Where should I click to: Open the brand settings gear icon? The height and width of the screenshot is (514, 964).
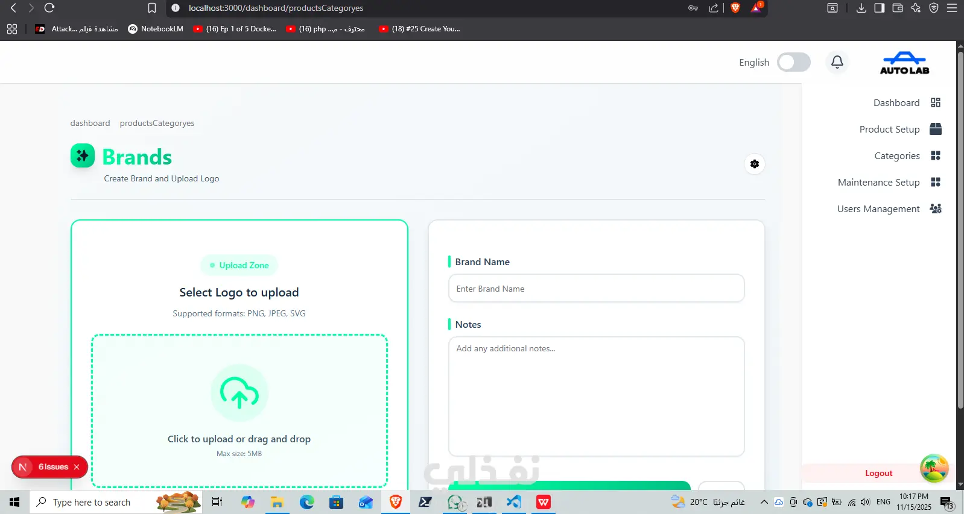tap(755, 164)
